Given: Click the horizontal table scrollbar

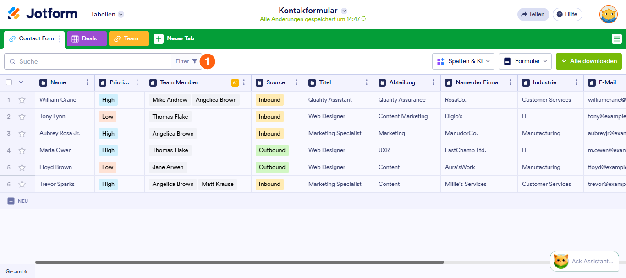Looking at the screenshot, I should (240, 262).
